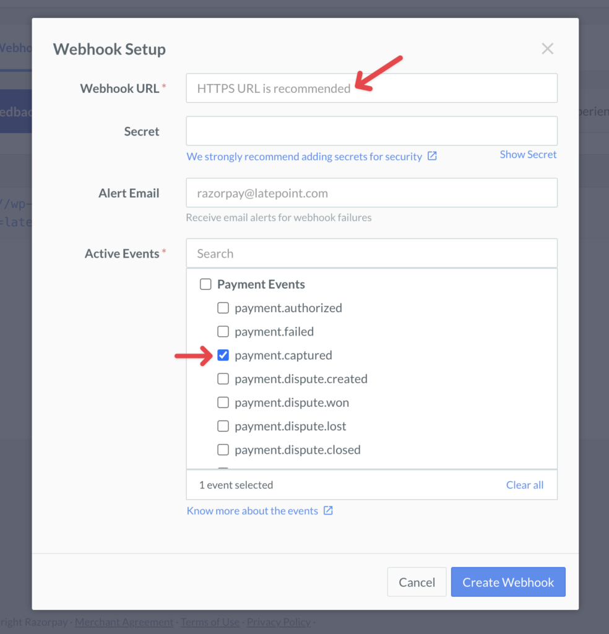This screenshot has width=609, height=634.
Task: Enable the payment.failed event
Action: [x=223, y=331]
